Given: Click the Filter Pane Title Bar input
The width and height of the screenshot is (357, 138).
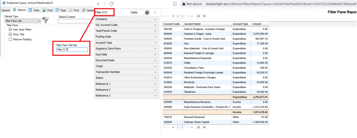Looking at the screenshot, I should pos(72,49).
